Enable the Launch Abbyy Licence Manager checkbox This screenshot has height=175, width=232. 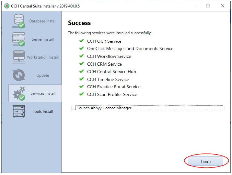[x=74, y=108]
